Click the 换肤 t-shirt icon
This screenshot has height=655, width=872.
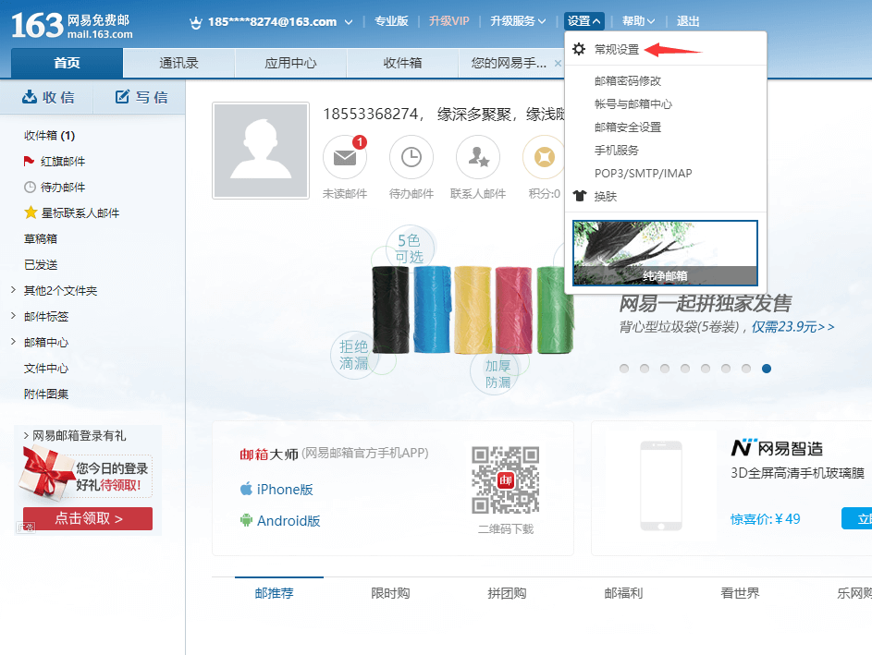pyautogui.click(x=580, y=196)
